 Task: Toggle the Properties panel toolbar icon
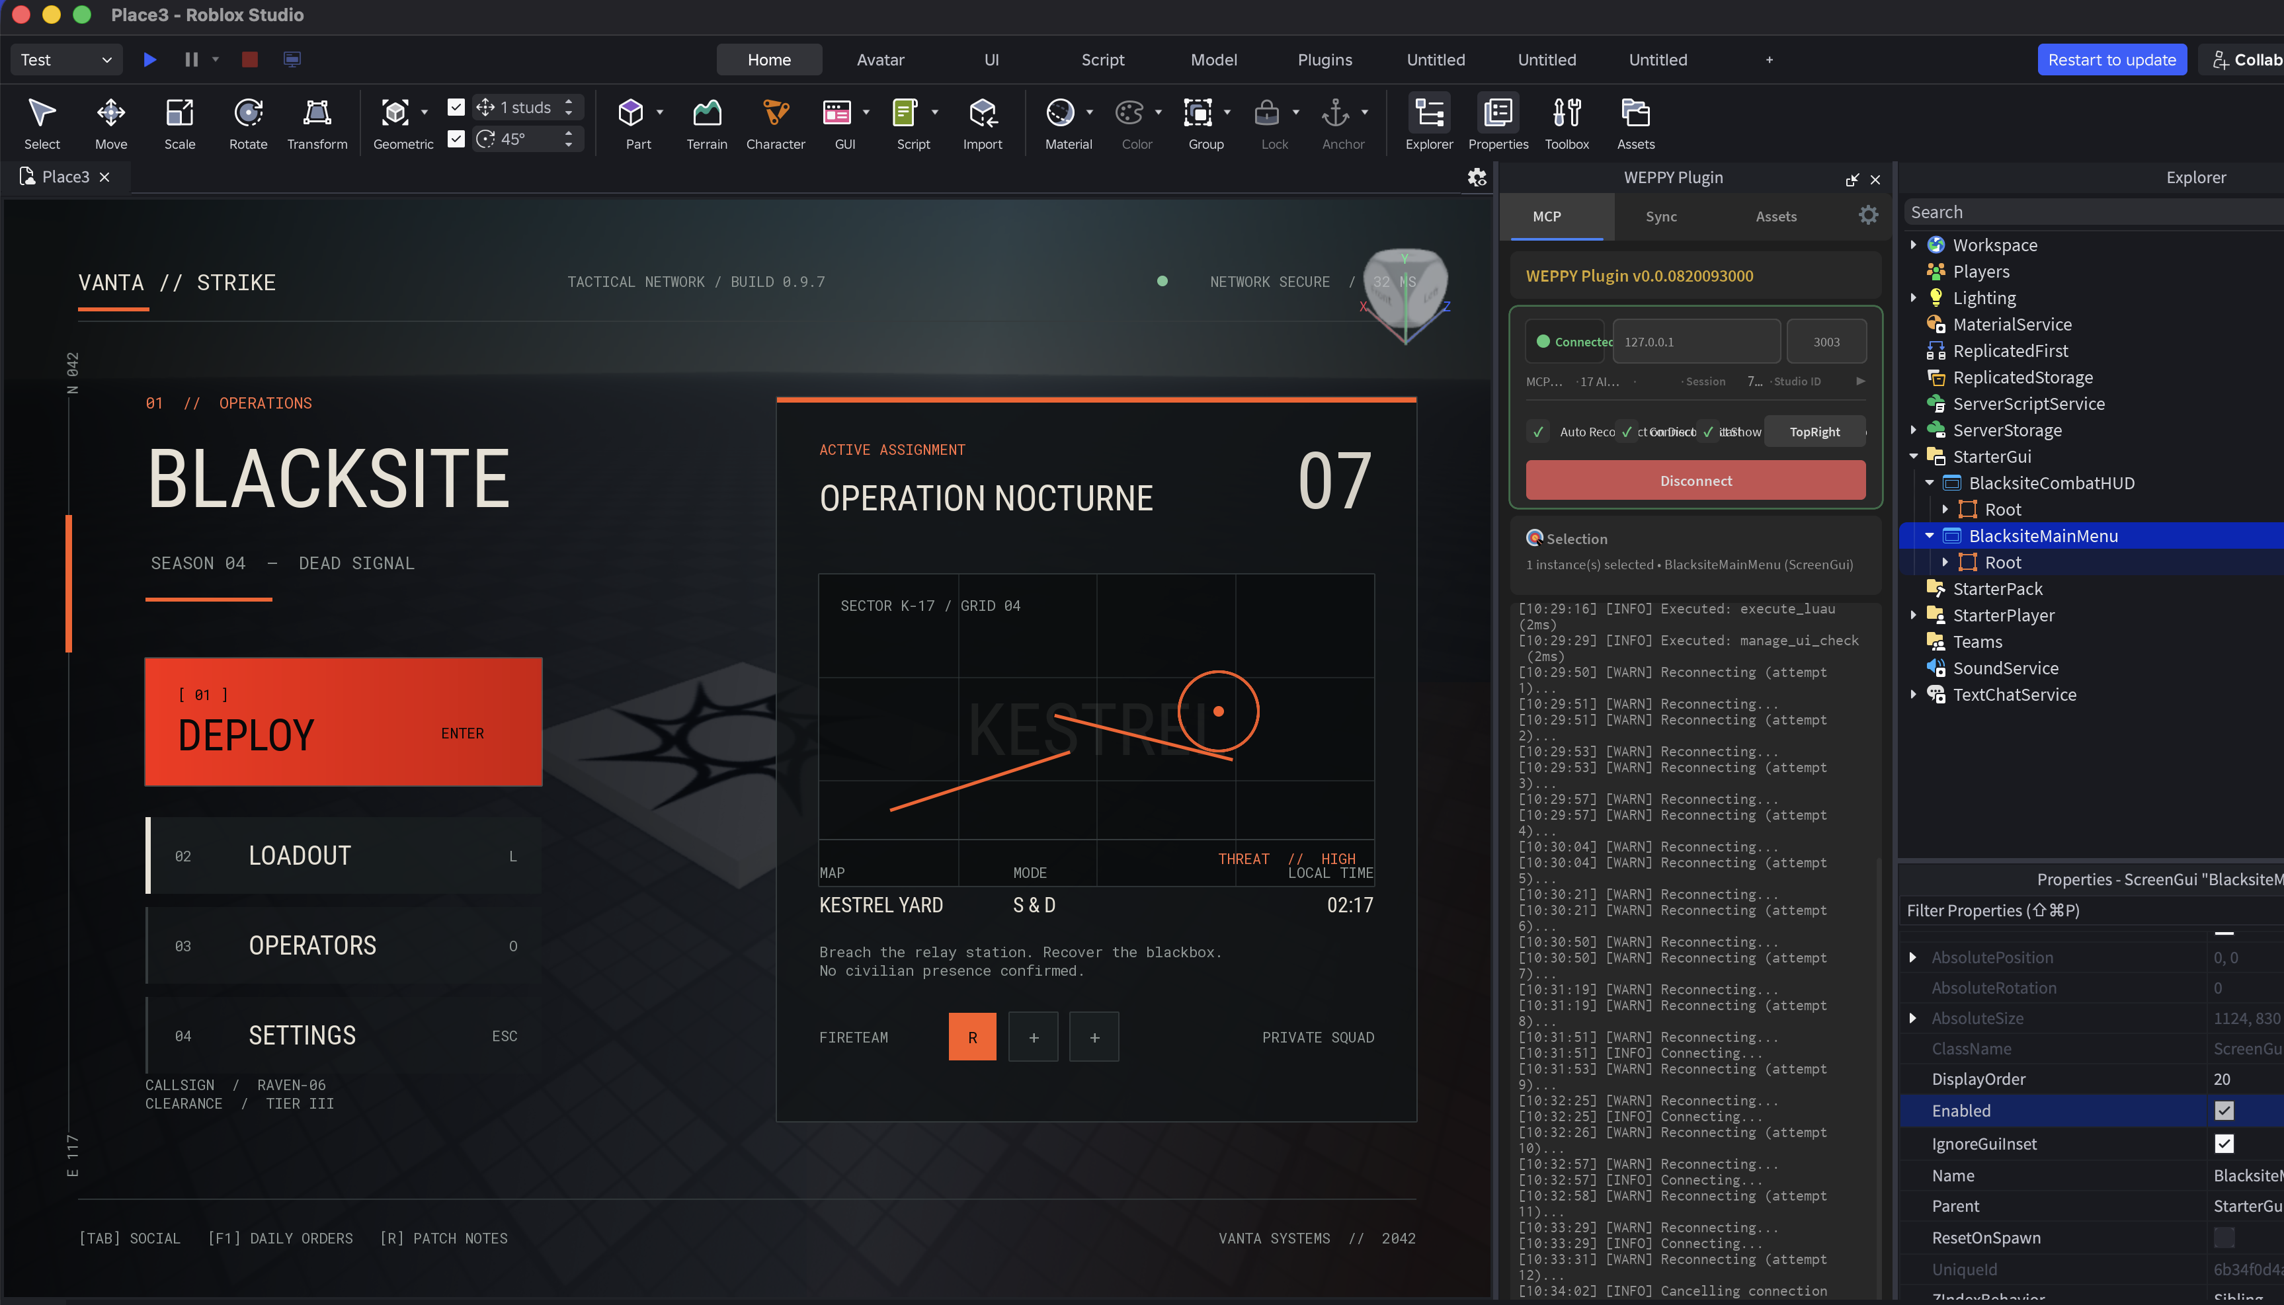pyautogui.click(x=1498, y=113)
